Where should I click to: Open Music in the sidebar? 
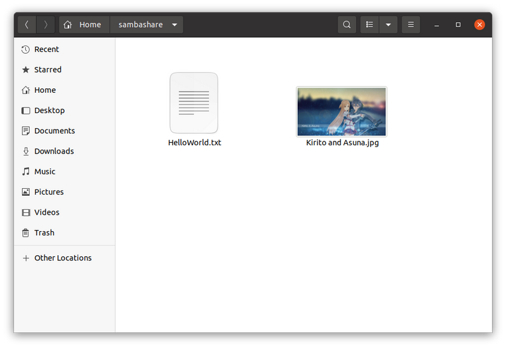65,171
